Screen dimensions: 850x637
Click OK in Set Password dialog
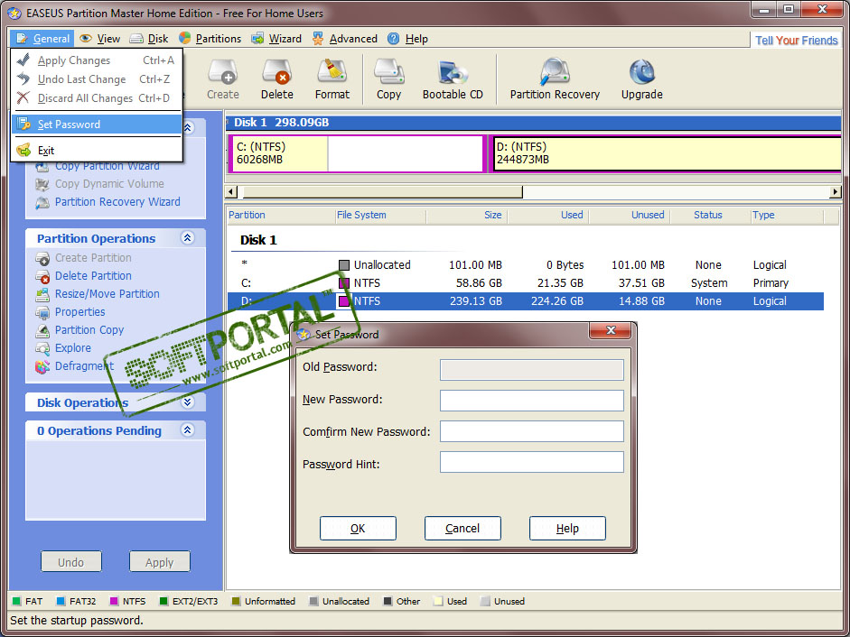pos(358,528)
